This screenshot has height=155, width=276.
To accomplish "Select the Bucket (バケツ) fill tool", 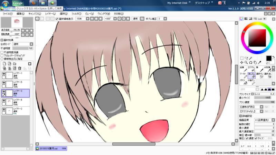I will click(x=243, y=82).
